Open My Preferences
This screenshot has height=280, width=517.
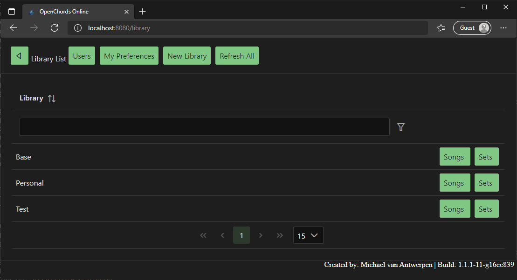(x=129, y=55)
